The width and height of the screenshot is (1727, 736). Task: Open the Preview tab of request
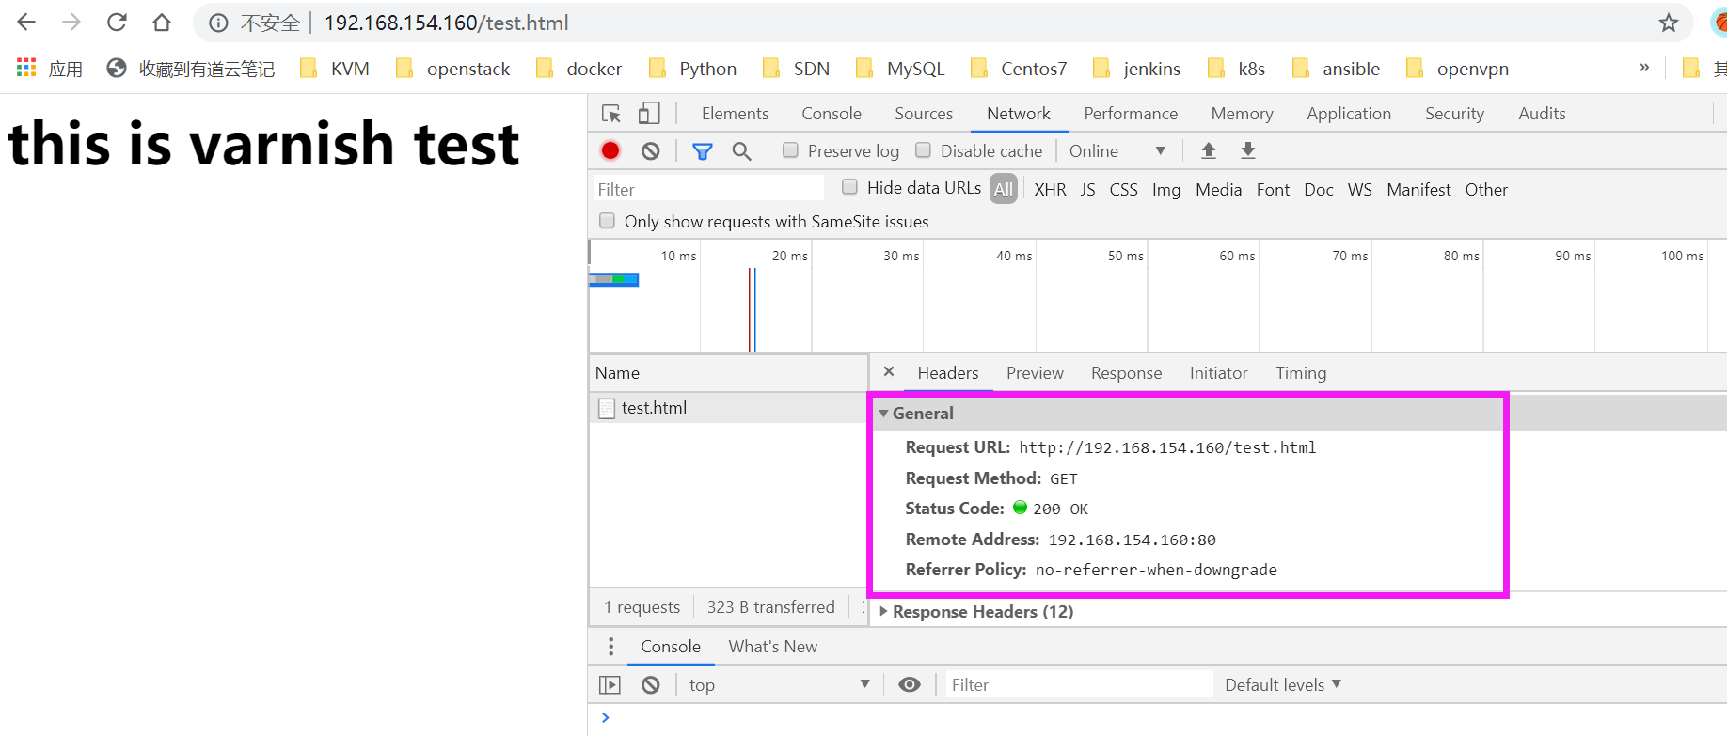1035,373
